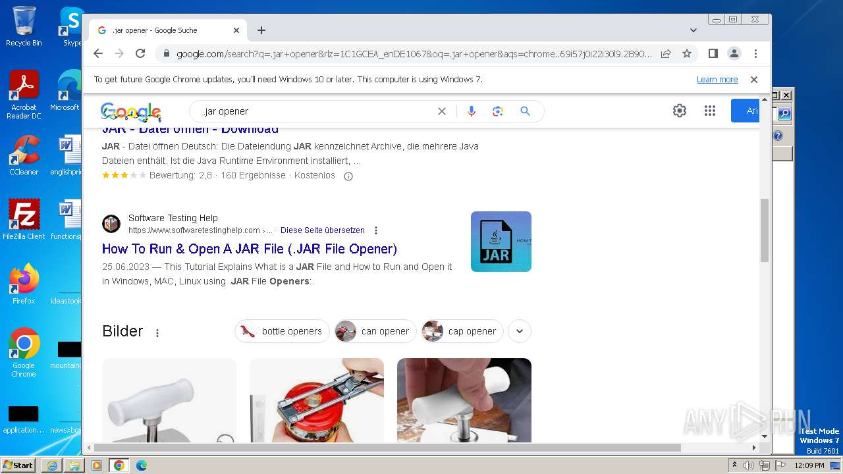Open 'JAR - Datei öffnen - Download' result
Screen dimensions: 843x474
[x=190, y=129]
